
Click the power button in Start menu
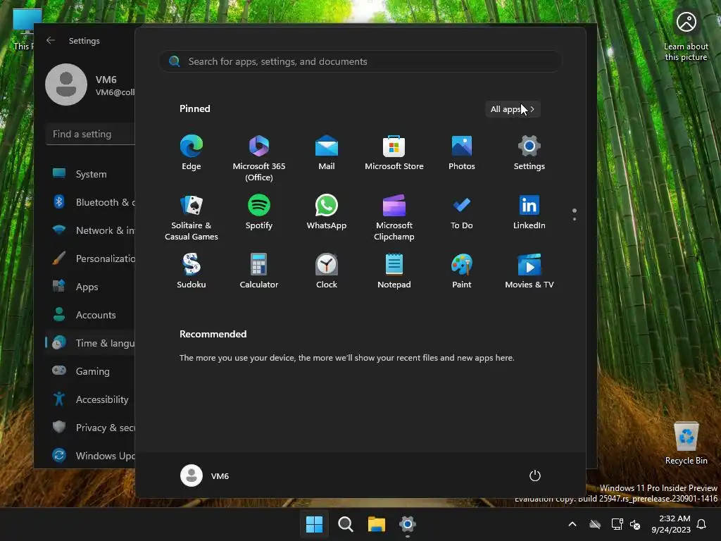(535, 475)
